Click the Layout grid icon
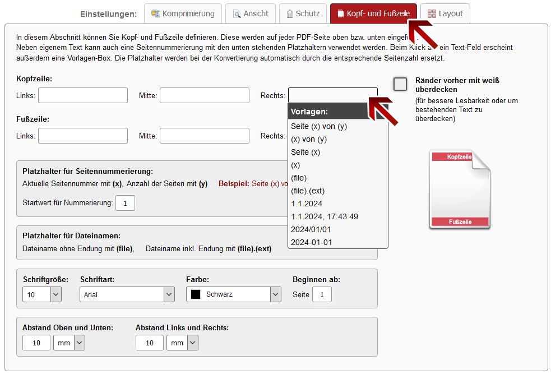 coord(432,13)
